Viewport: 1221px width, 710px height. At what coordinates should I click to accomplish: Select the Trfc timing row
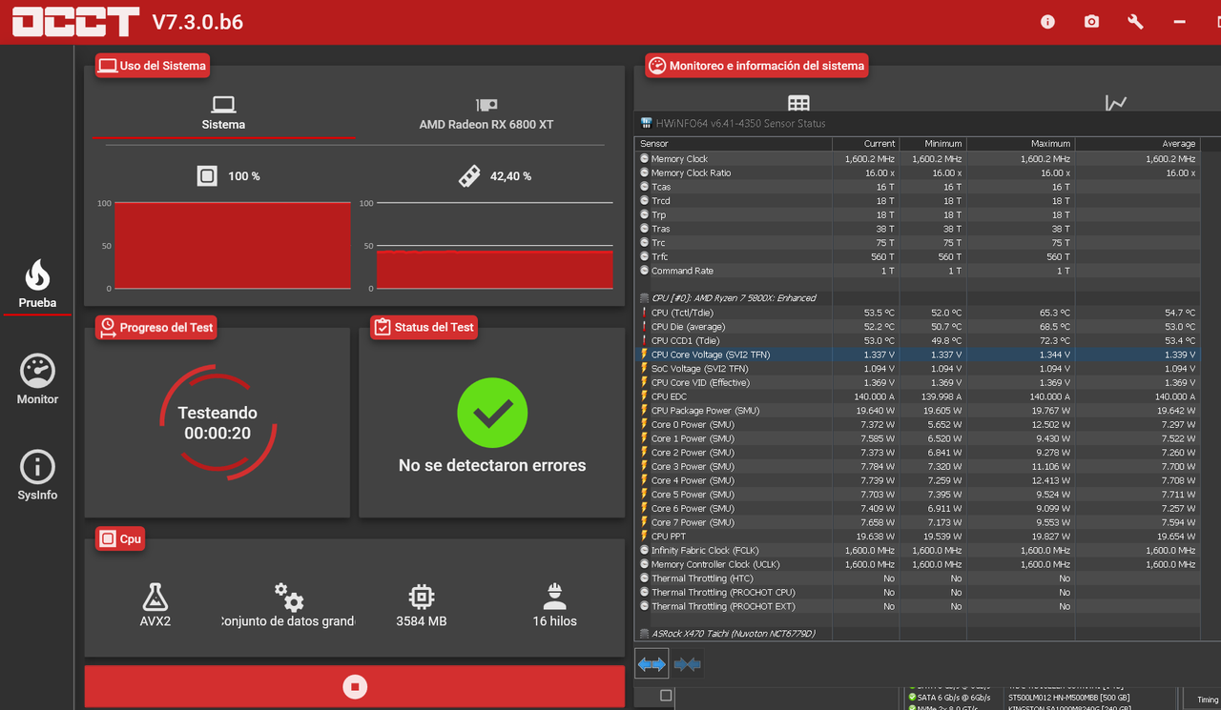coord(917,256)
